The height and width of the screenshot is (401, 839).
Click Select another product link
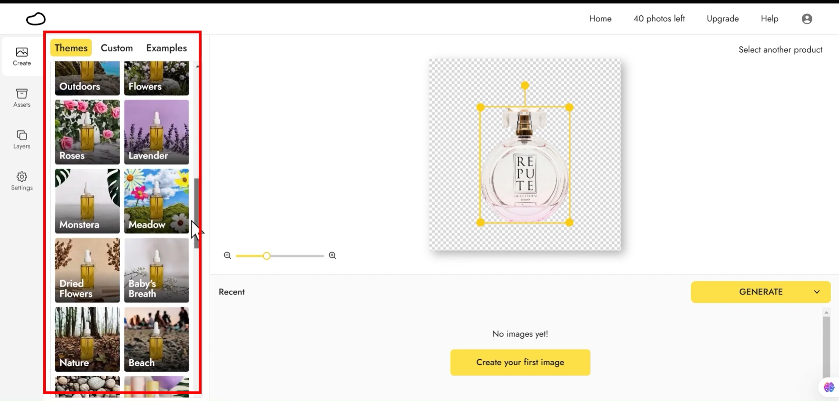click(x=780, y=50)
